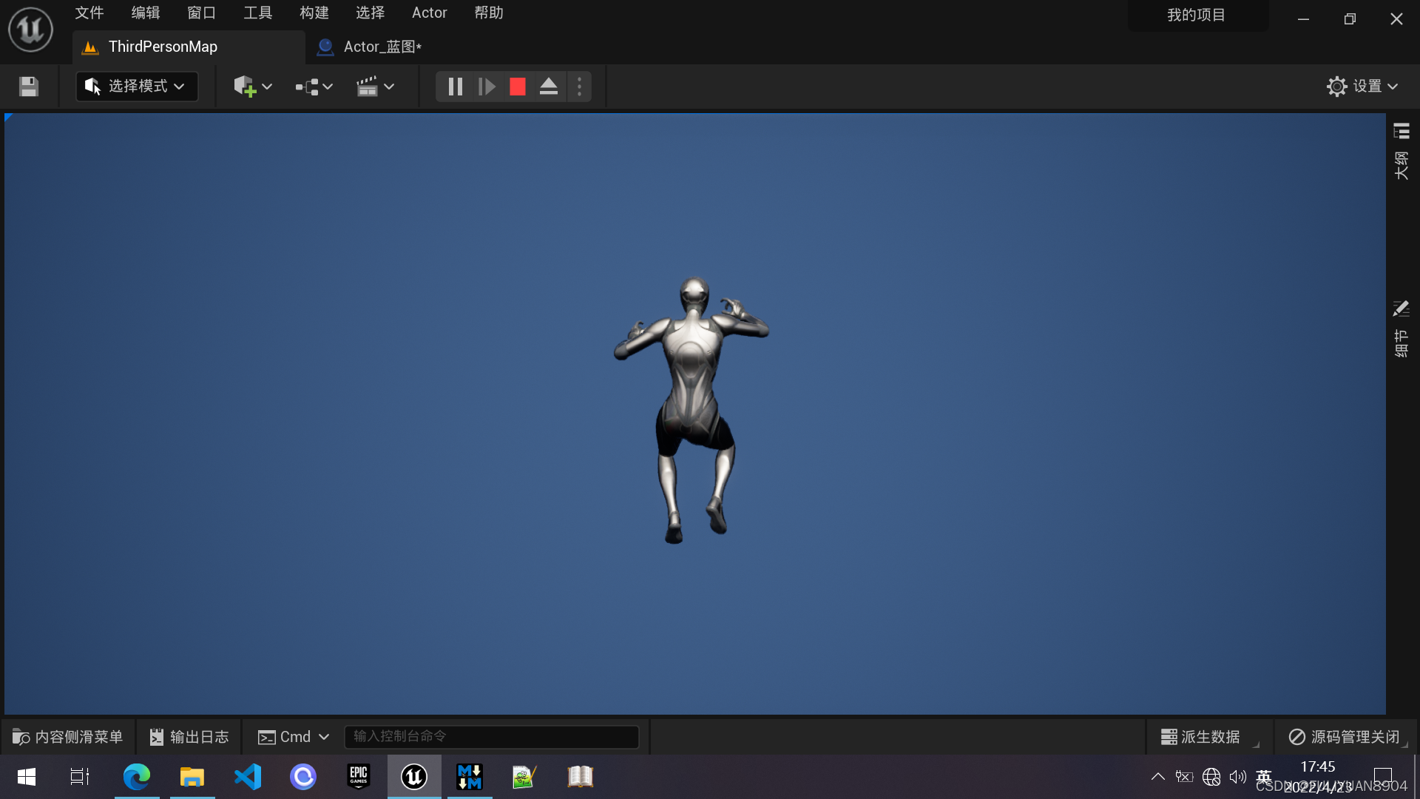Pause the play session
1420x799 pixels.
tap(456, 87)
